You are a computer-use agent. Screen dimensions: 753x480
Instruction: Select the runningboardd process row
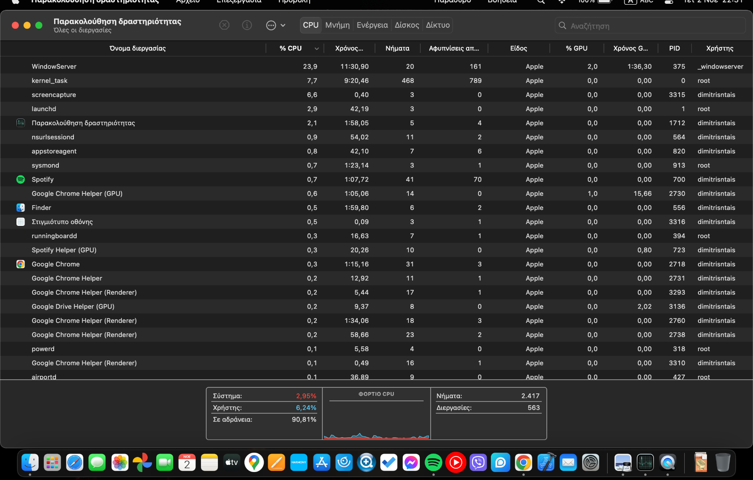coord(376,236)
